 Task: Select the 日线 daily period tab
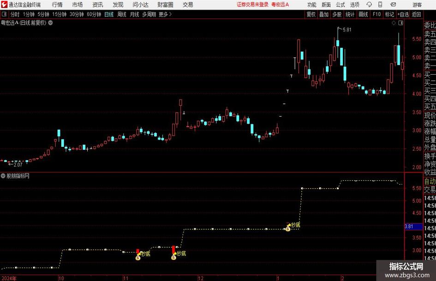tap(109, 14)
